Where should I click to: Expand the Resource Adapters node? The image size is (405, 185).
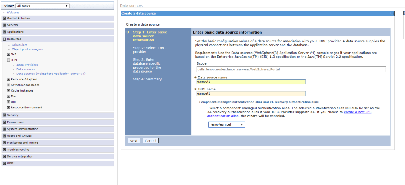8,79
